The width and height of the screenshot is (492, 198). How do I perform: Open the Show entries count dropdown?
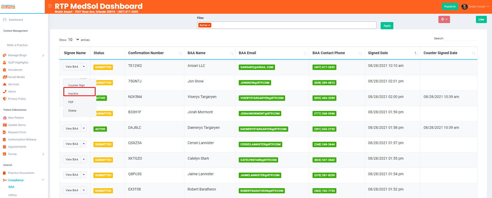click(74, 40)
